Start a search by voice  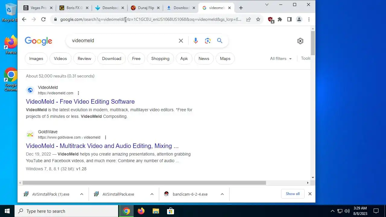click(196, 41)
